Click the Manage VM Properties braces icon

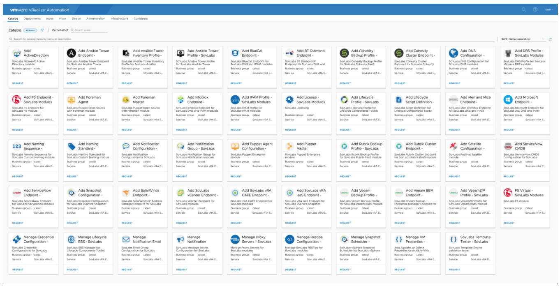(x=399, y=240)
